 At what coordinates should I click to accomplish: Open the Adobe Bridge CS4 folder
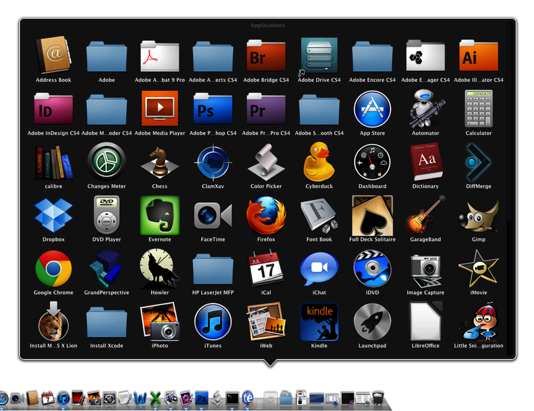click(266, 56)
